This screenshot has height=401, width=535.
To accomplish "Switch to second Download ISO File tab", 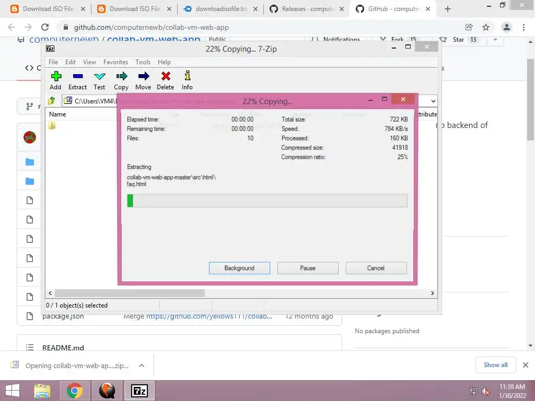I will 134,9.
